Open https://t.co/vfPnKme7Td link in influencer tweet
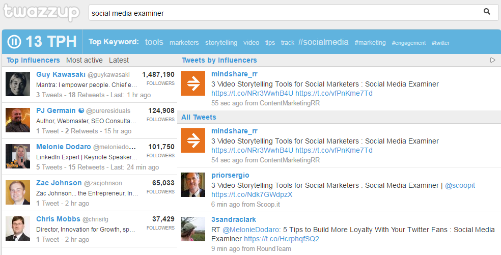501x255 pixels. (334, 93)
